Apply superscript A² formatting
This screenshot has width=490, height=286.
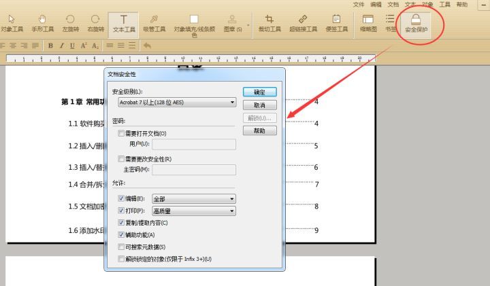[84, 46]
